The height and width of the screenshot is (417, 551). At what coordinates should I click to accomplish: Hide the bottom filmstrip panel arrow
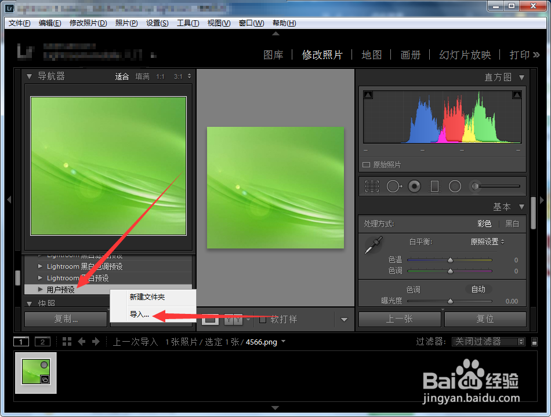[275, 408]
